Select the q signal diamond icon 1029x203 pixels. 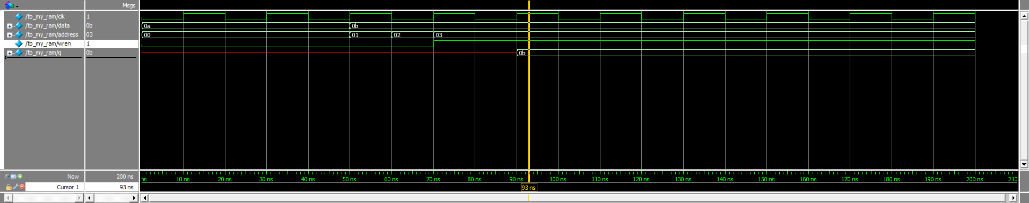point(19,52)
